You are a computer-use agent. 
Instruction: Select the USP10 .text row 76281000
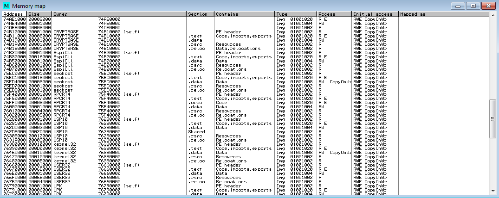pyautogui.click(x=246, y=124)
